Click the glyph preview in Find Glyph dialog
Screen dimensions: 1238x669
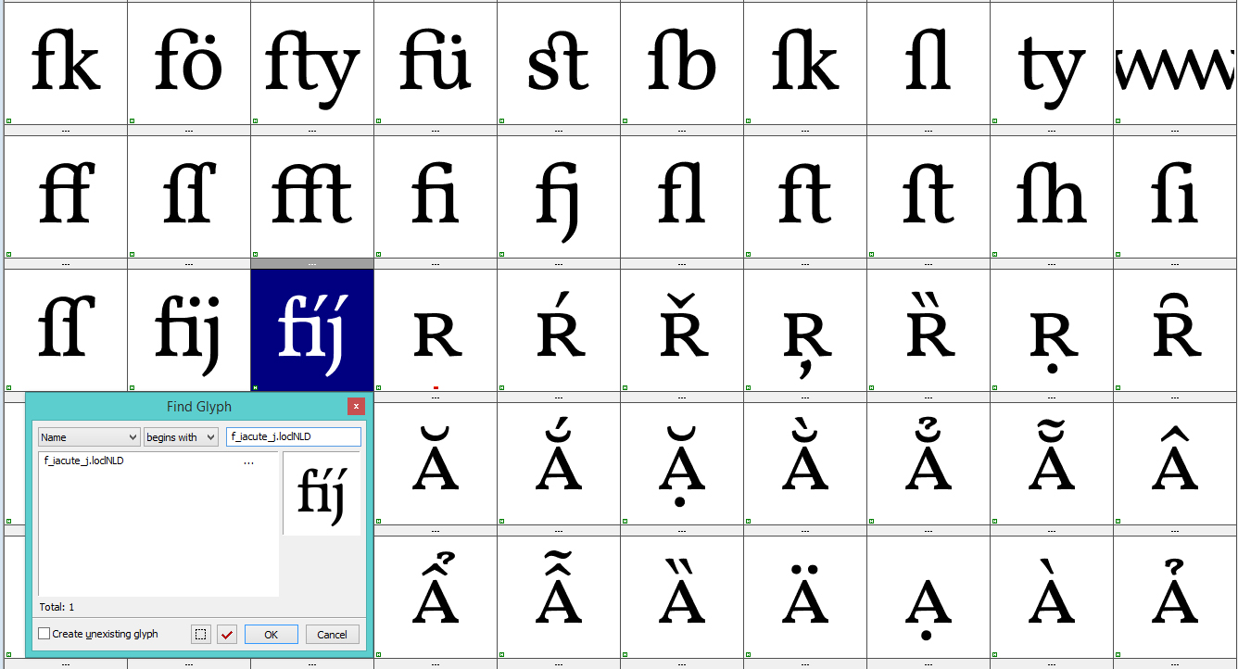321,493
